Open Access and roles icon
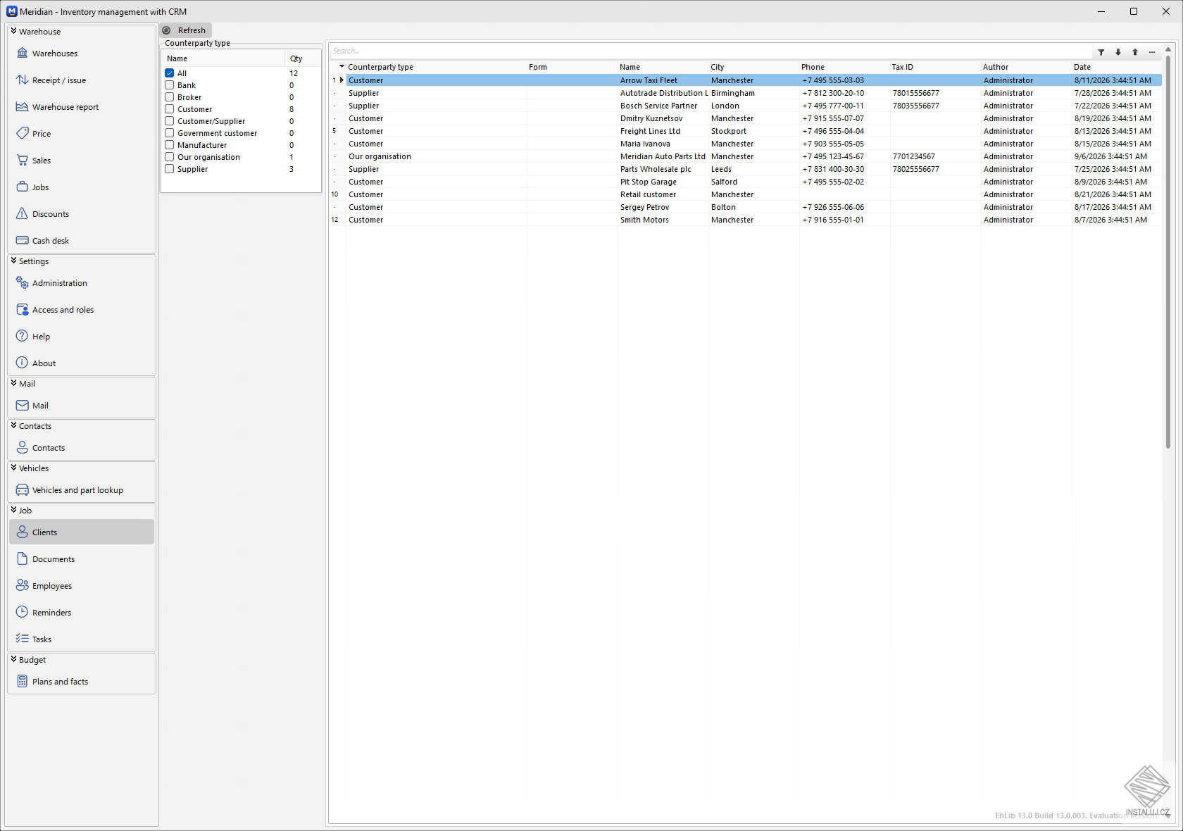The width and height of the screenshot is (1183, 831). pos(23,310)
